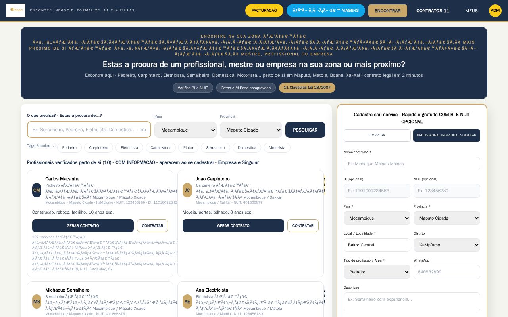Select the Carpinteiro popular tag
The height and width of the screenshot is (317, 508).
tap(98, 147)
